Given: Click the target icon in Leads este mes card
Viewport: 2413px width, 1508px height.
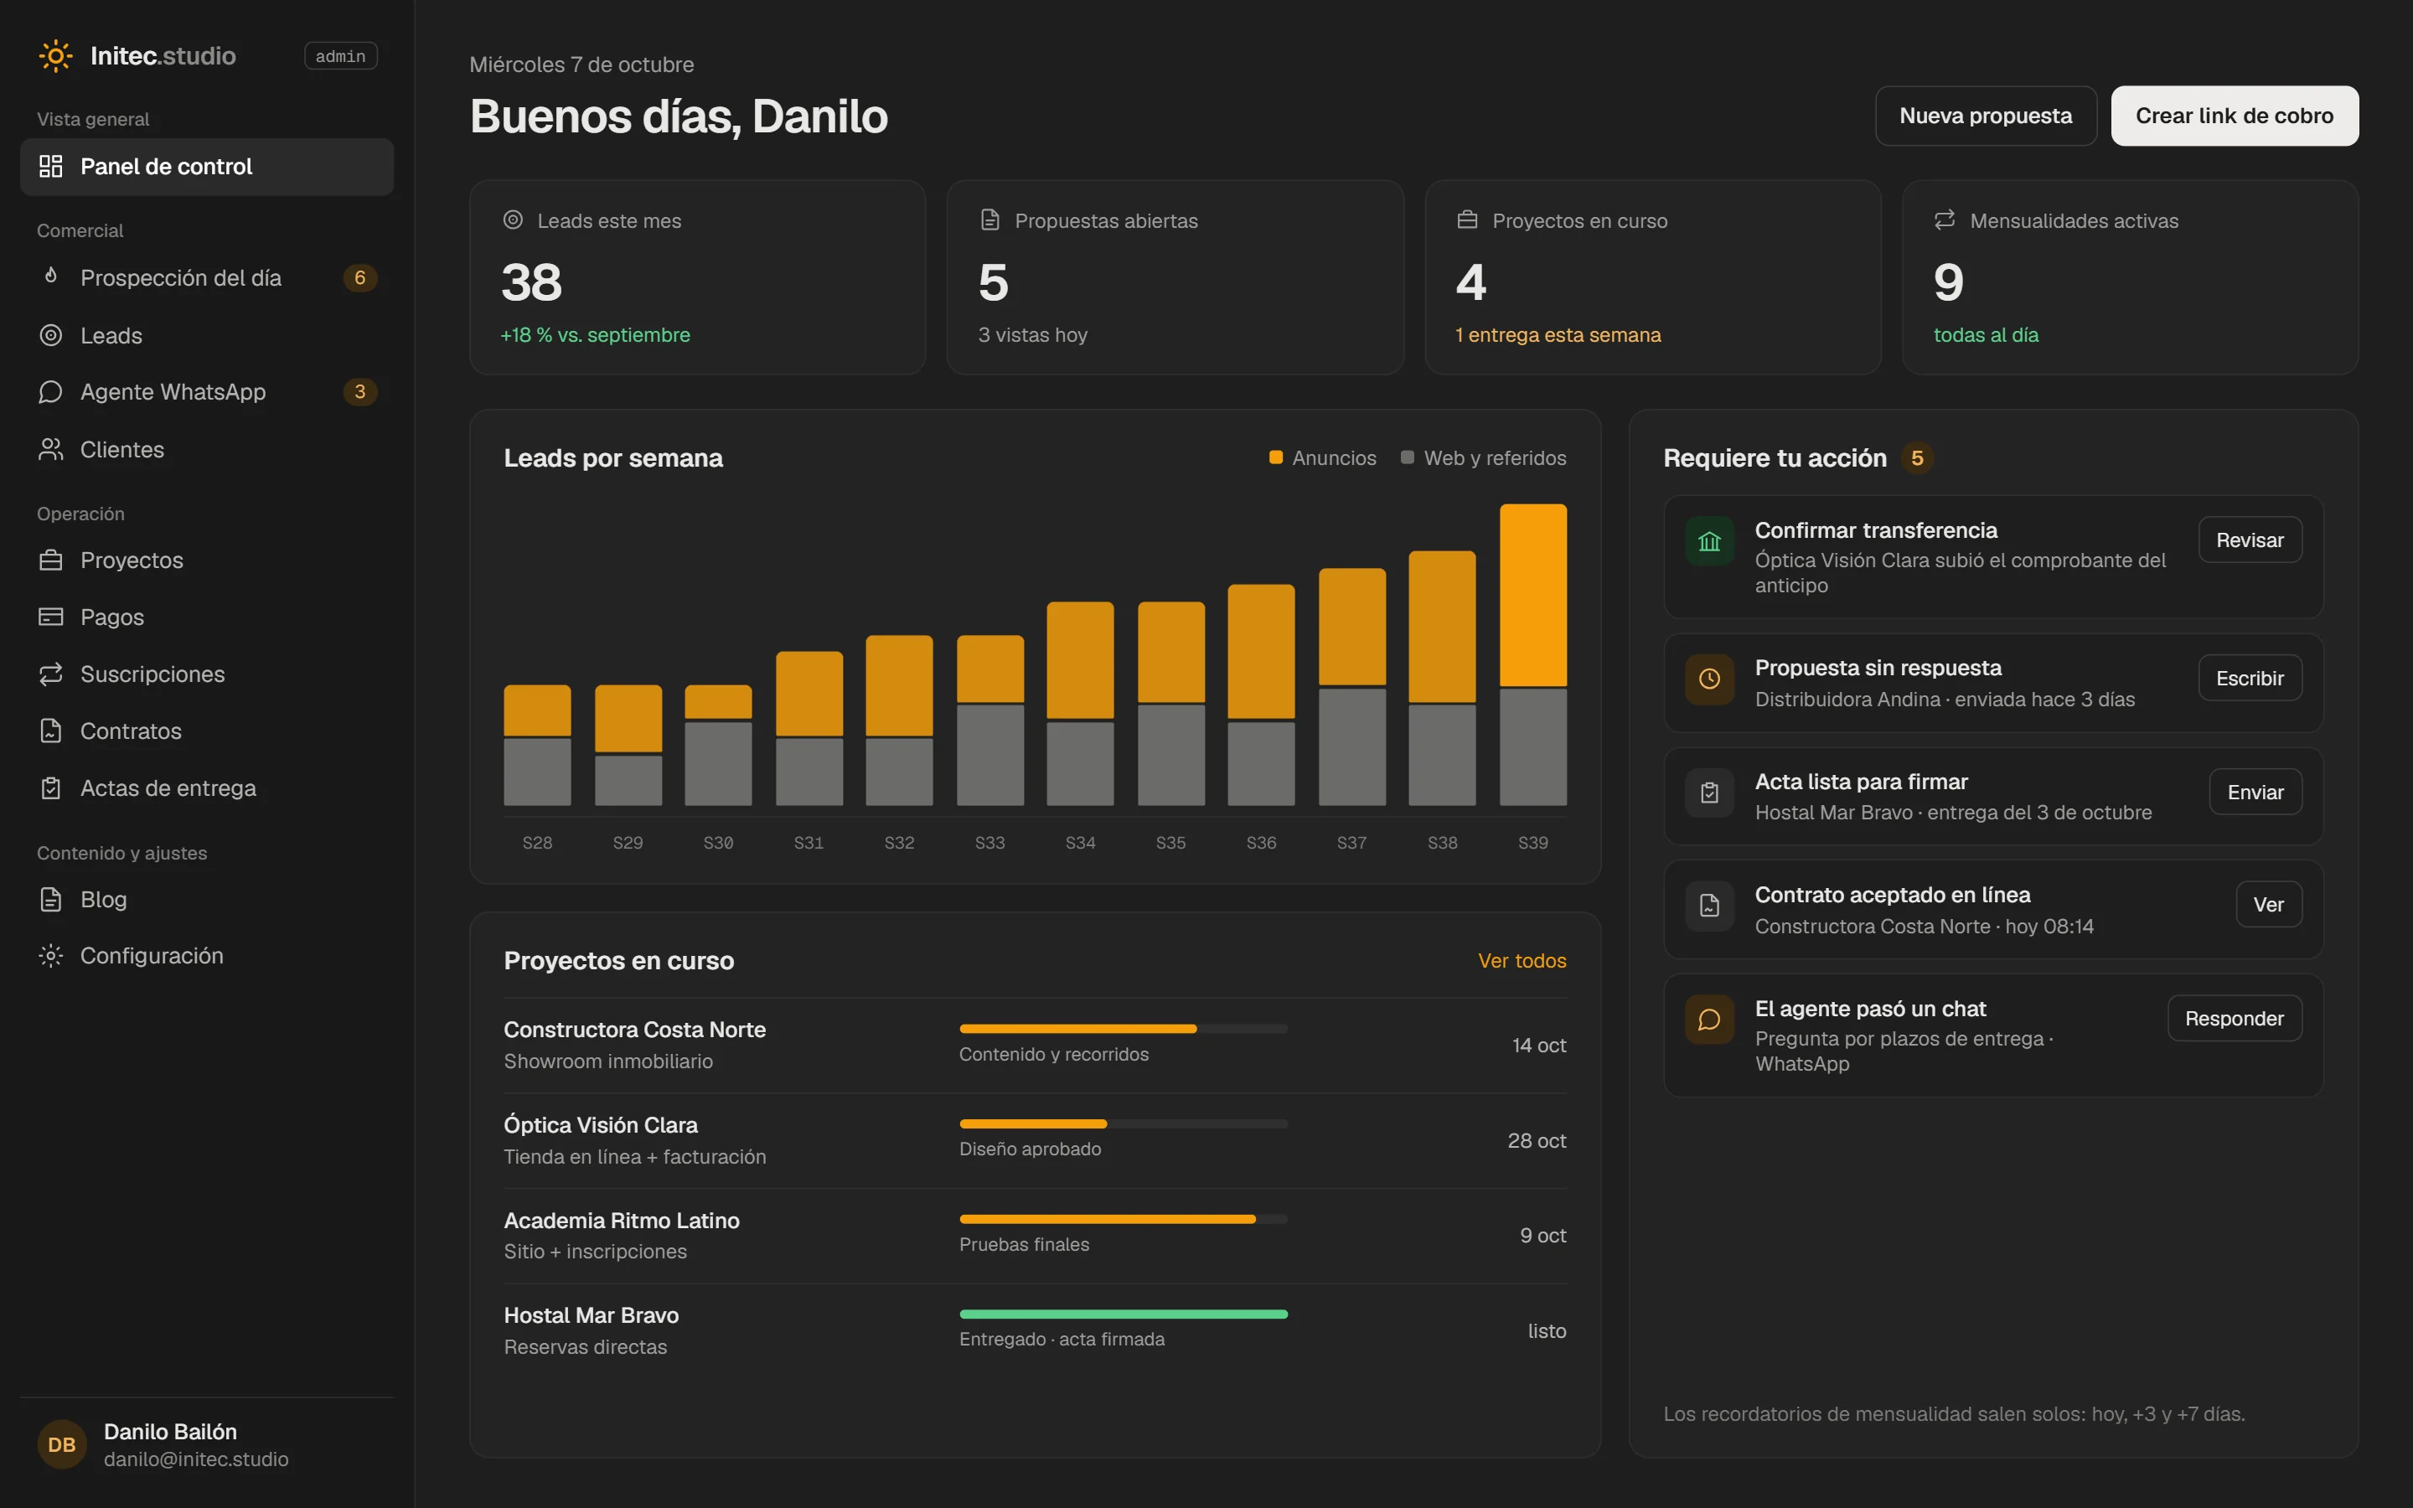Looking at the screenshot, I should 514,219.
